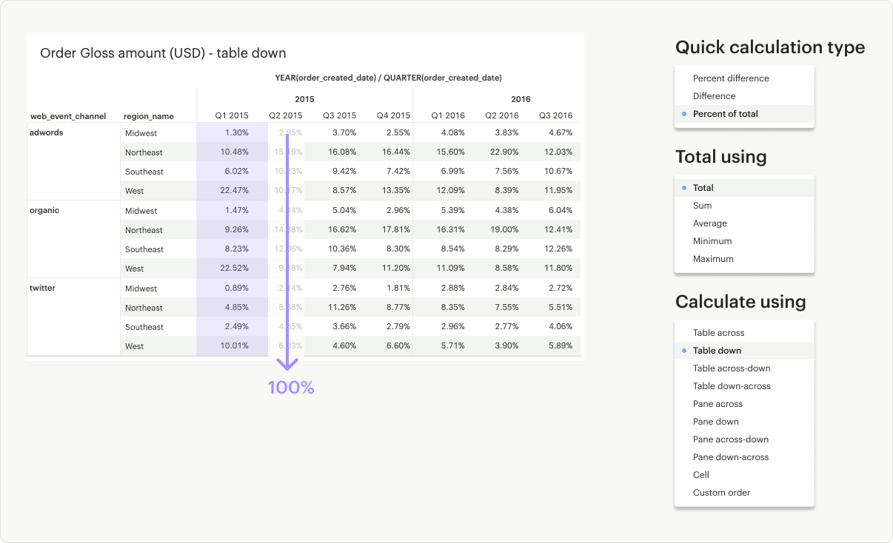Select Average under Total using
This screenshot has width=893, height=543.
click(709, 223)
